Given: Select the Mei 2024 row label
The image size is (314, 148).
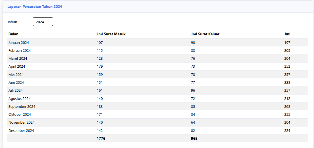Looking at the screenshot, I should (16, 75).
